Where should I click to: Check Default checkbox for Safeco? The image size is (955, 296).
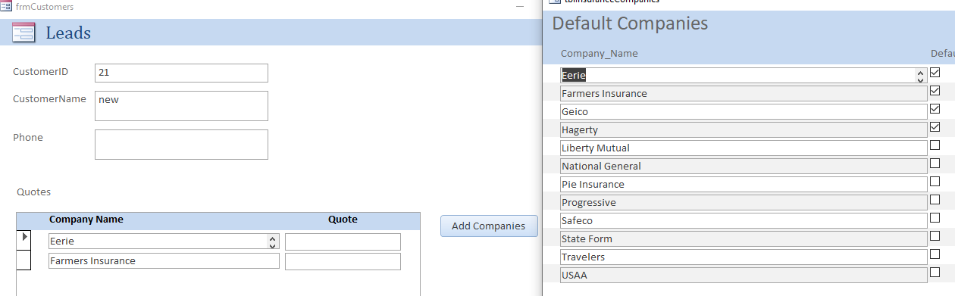935,218
